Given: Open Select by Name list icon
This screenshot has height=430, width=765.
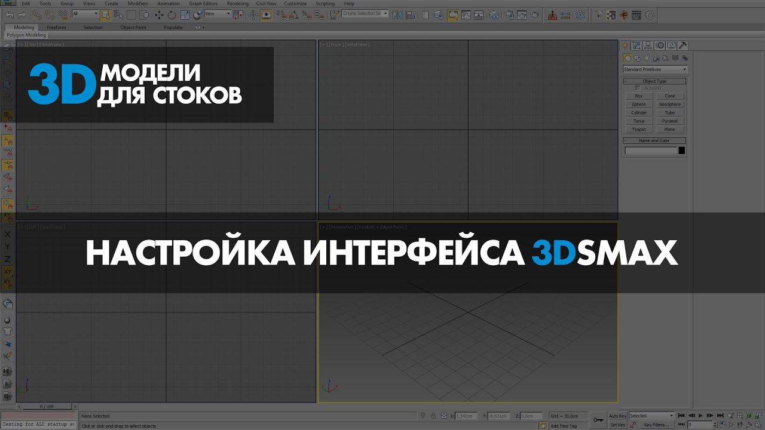Looking at the screenshot, I should pyautogui.click(x=118, y=15).
